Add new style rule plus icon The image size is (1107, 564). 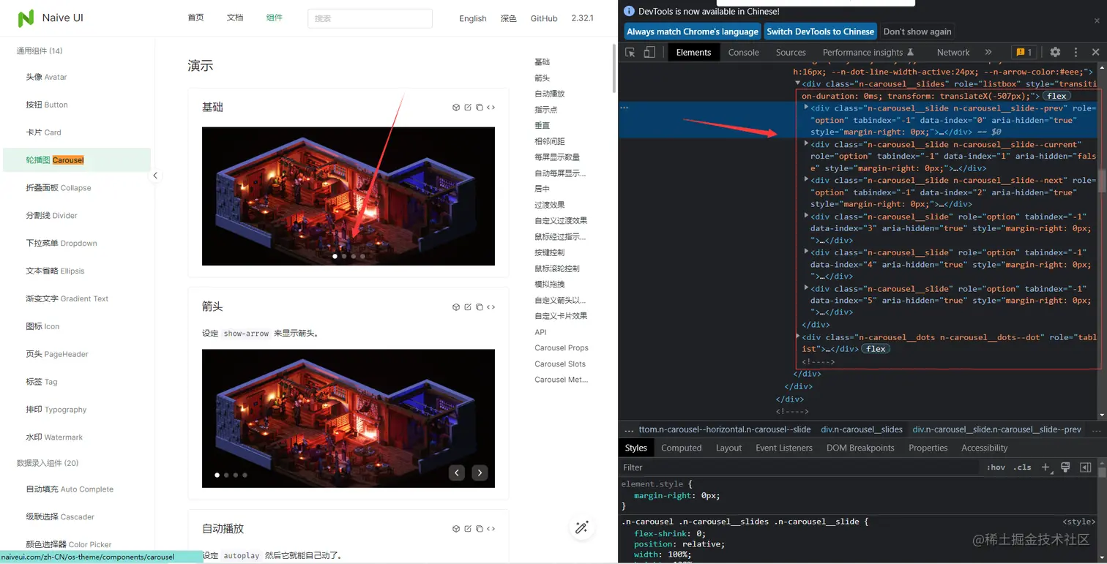(1045, 467)
